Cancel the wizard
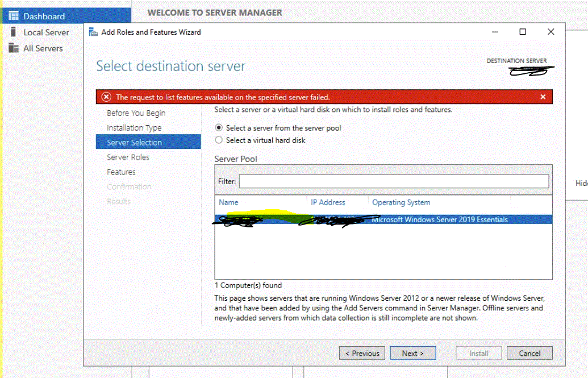This screenshot has height=378, width=588. pos(529,353)
